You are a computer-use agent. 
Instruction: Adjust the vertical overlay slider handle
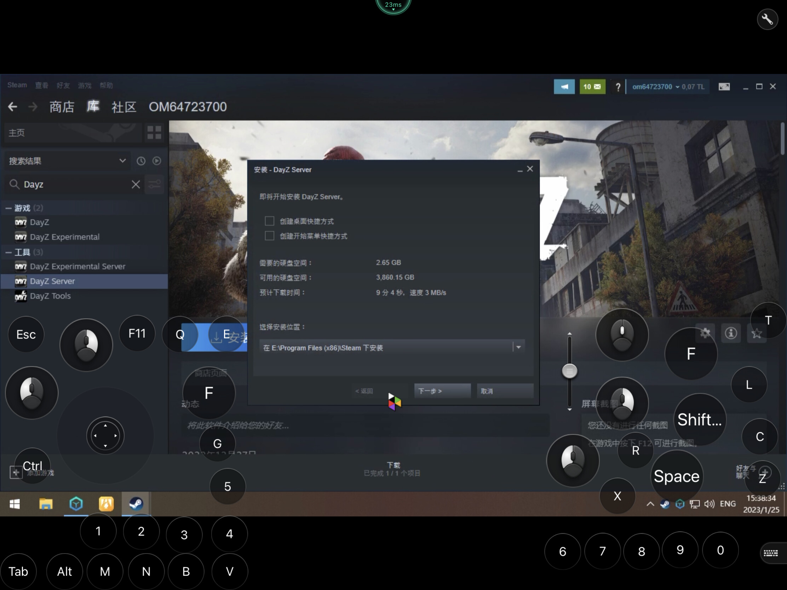(x=569, y=371)
